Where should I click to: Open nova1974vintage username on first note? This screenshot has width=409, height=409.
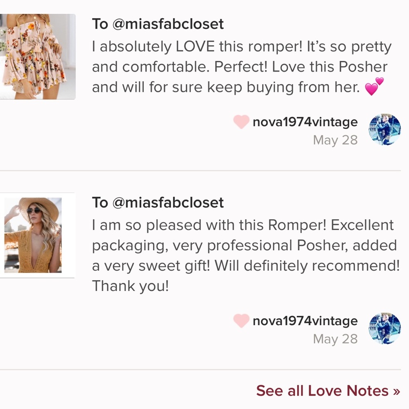click(x=305, y=122)
